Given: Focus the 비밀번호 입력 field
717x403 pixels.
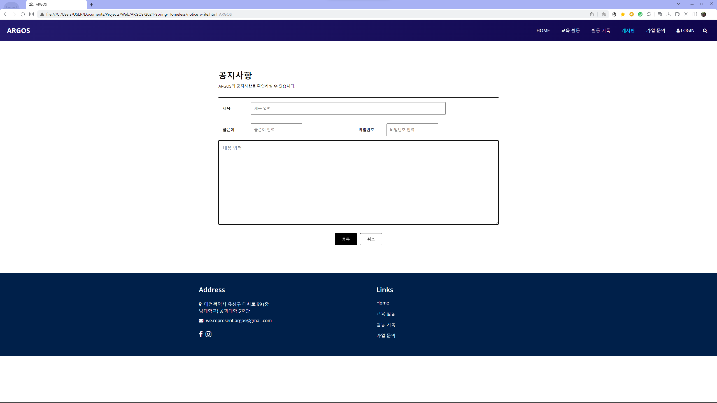Looking at the screenshot, I should (x=412, y=130).
